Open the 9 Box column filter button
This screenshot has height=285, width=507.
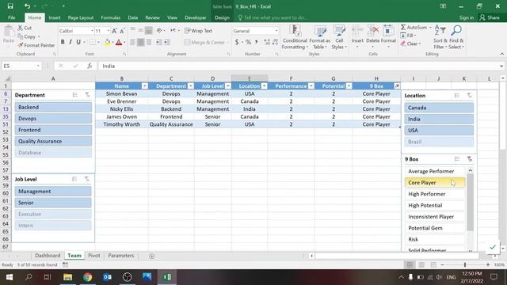pyautogui.click(x=397, y=86)
